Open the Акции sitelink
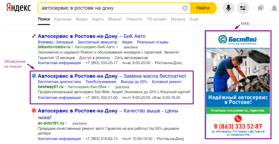 127,42
